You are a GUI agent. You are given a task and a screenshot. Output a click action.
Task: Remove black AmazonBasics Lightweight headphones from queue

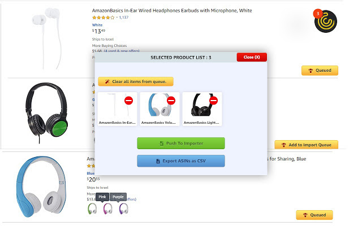[x=213, y=101]
